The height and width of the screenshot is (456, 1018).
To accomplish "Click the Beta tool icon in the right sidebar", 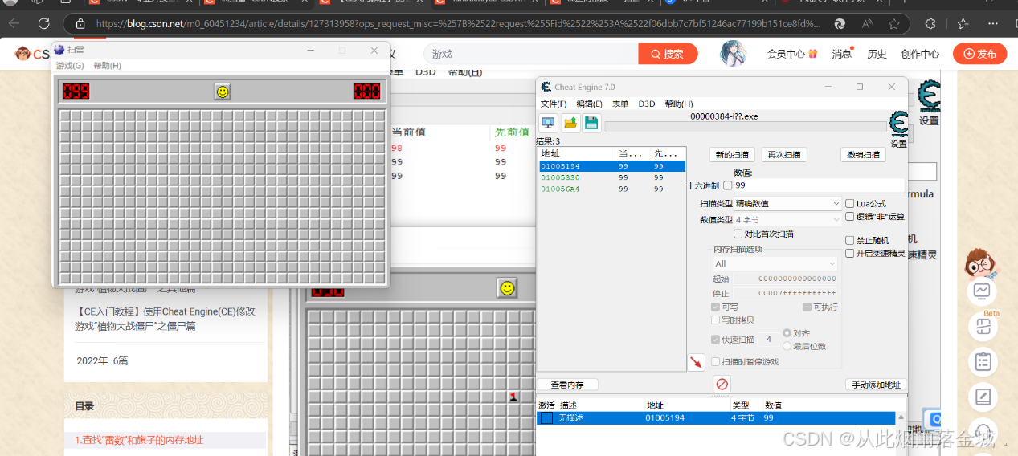I will (x=982, y=325).
